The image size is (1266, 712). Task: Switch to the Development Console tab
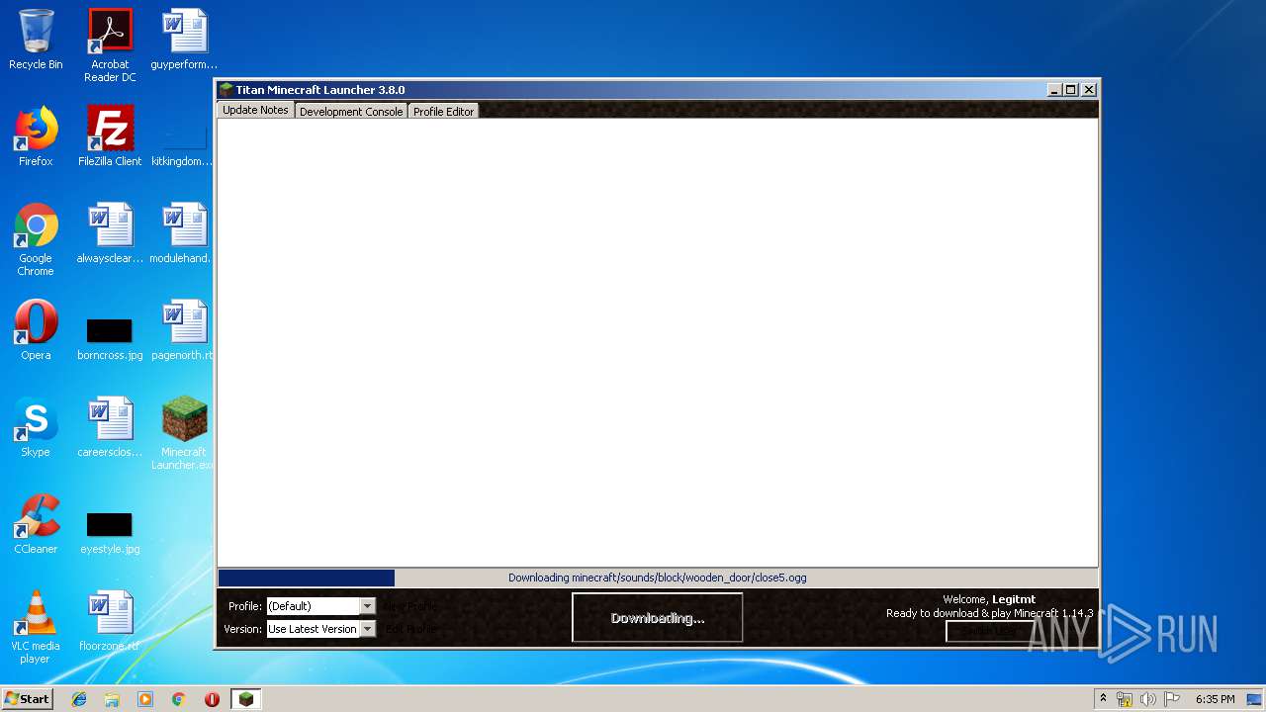tap(351, 112)
